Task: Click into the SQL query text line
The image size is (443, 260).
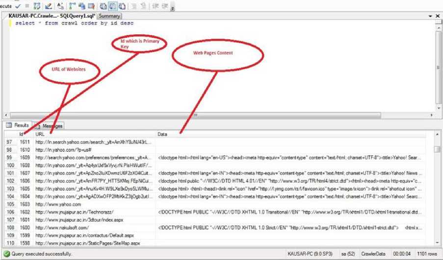Action: pos(74,23)
